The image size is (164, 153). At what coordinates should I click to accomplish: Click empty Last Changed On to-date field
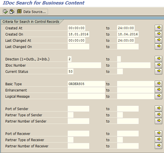coord(128,47)
